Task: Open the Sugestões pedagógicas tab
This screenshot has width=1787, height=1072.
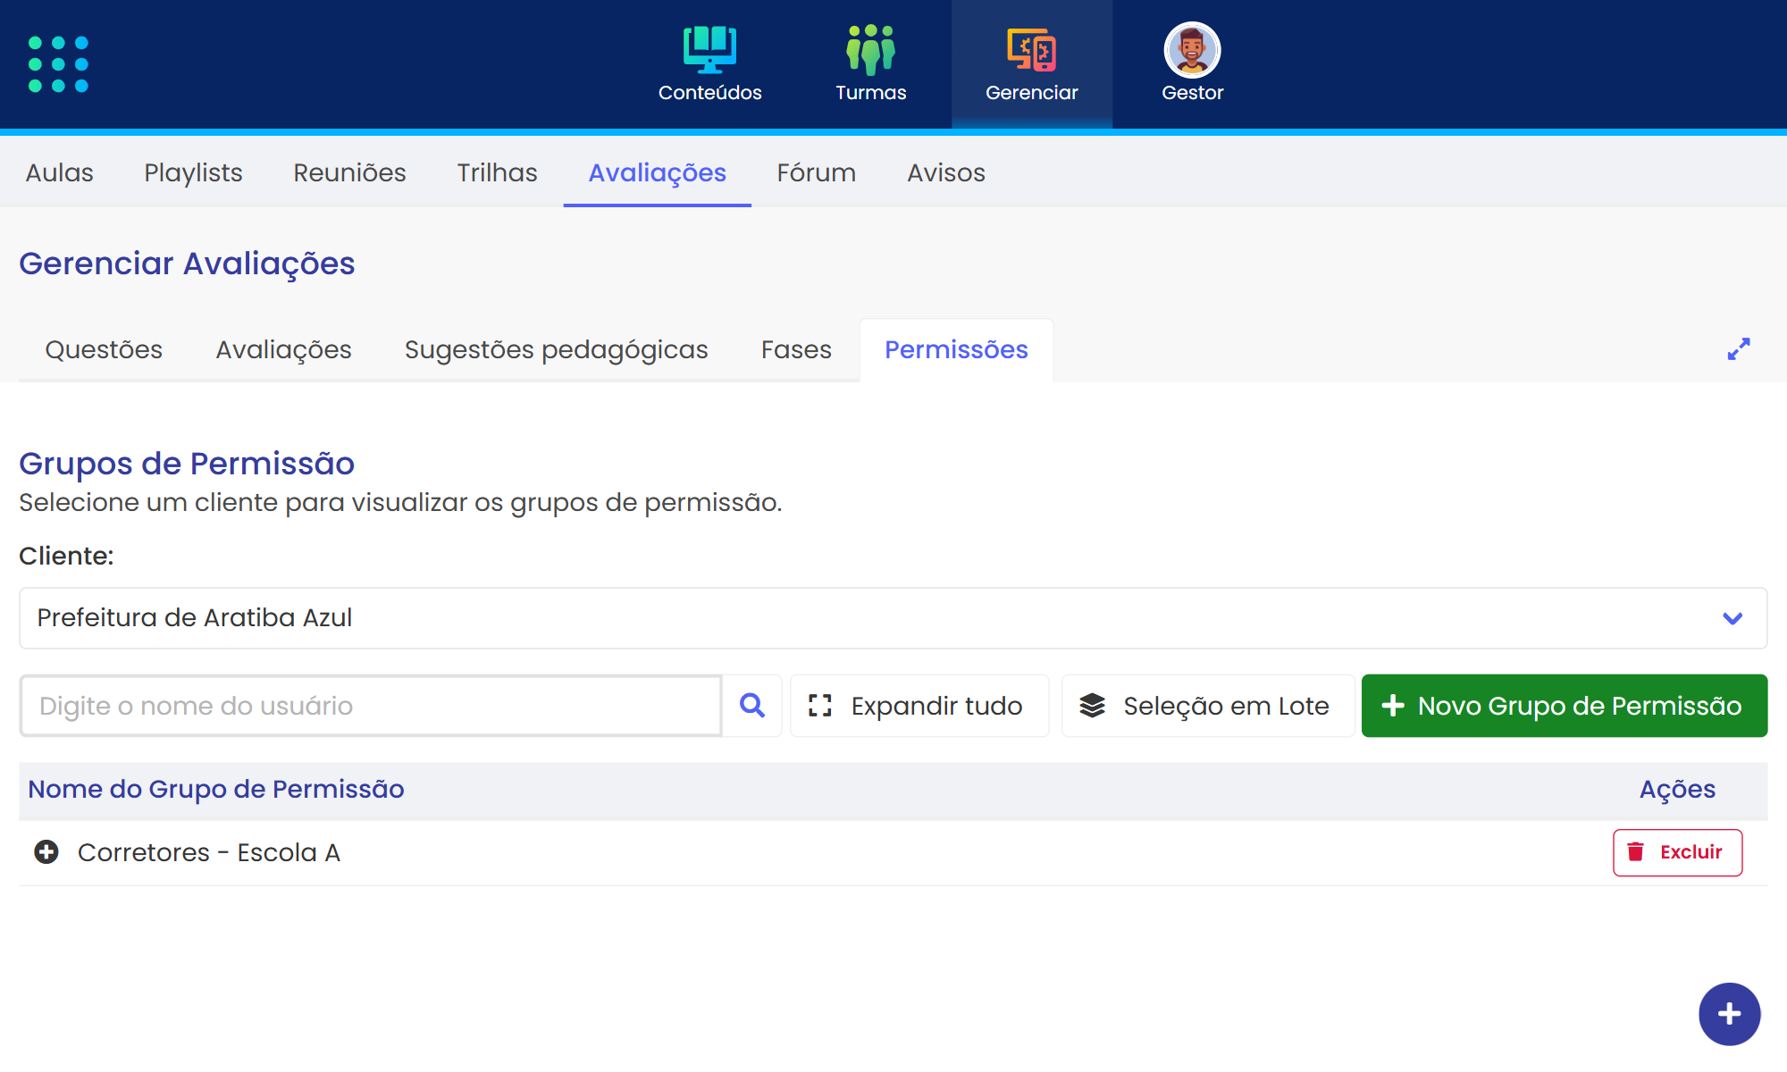Action: [x=556, y=349]
